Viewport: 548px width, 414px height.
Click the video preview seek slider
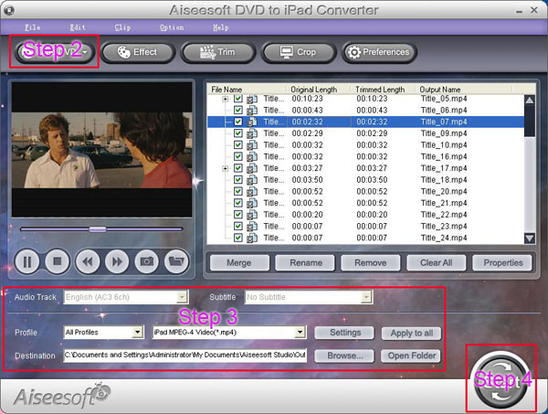pyautogui.click(x=100, y=228)
